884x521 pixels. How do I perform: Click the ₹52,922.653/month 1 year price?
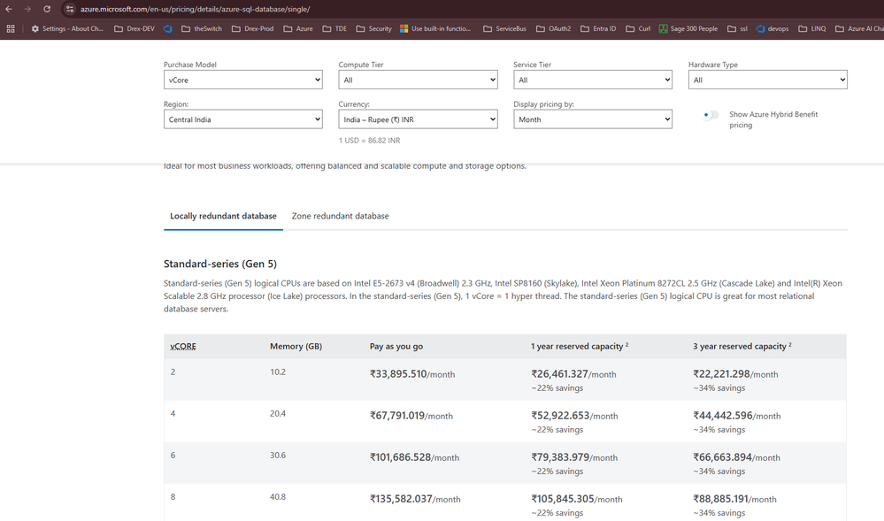574,416
